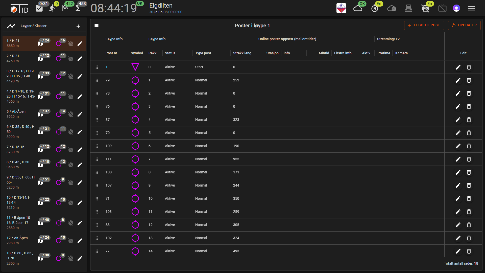Click the column chooser icon
The height and width of the screenshot is (273, 485).
coord(96,26)
